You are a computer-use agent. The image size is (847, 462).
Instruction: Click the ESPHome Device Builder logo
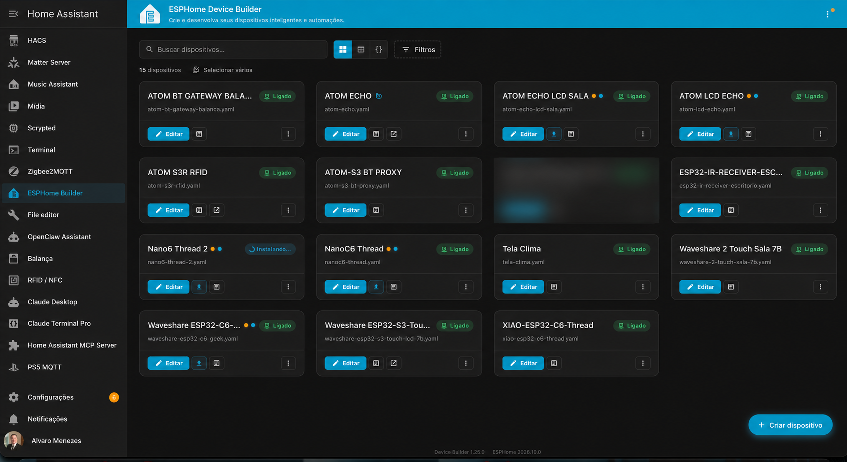point(150,14)
